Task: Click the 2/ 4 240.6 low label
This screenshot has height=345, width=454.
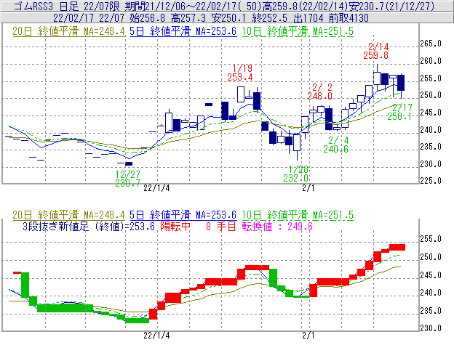Action: click(x=336, y=145)
